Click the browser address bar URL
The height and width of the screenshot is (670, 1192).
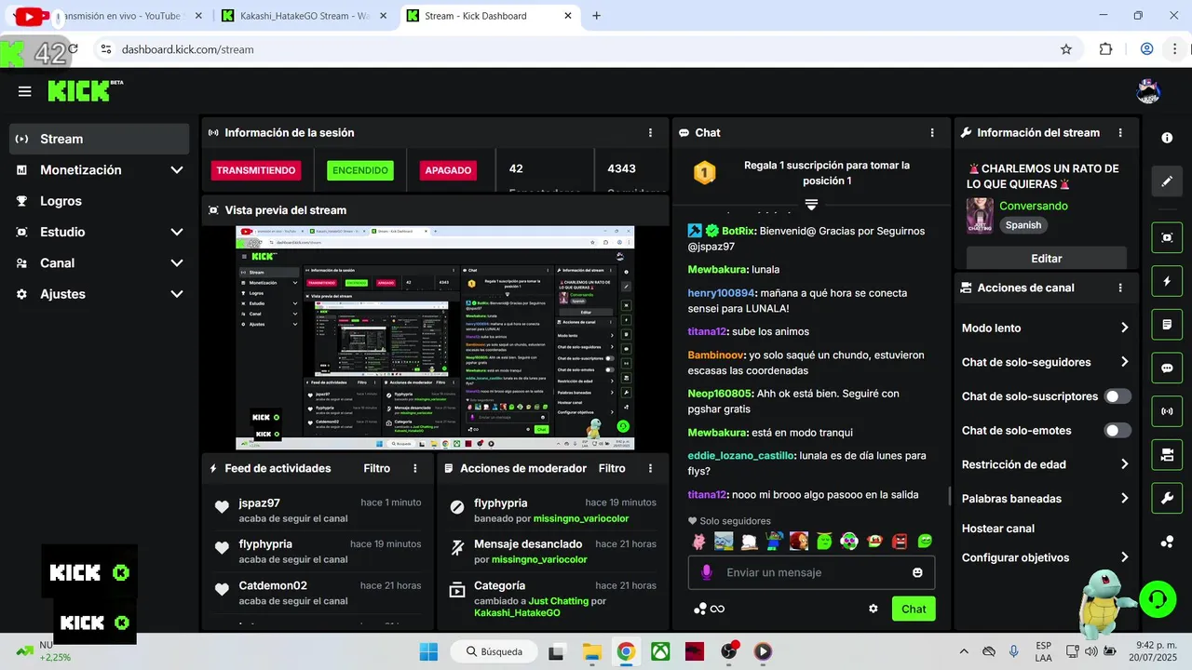tap(187, 49)
